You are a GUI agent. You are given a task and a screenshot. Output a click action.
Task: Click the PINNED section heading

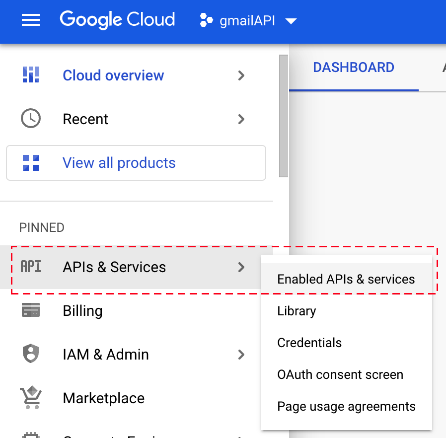click(x=42, y=227)
